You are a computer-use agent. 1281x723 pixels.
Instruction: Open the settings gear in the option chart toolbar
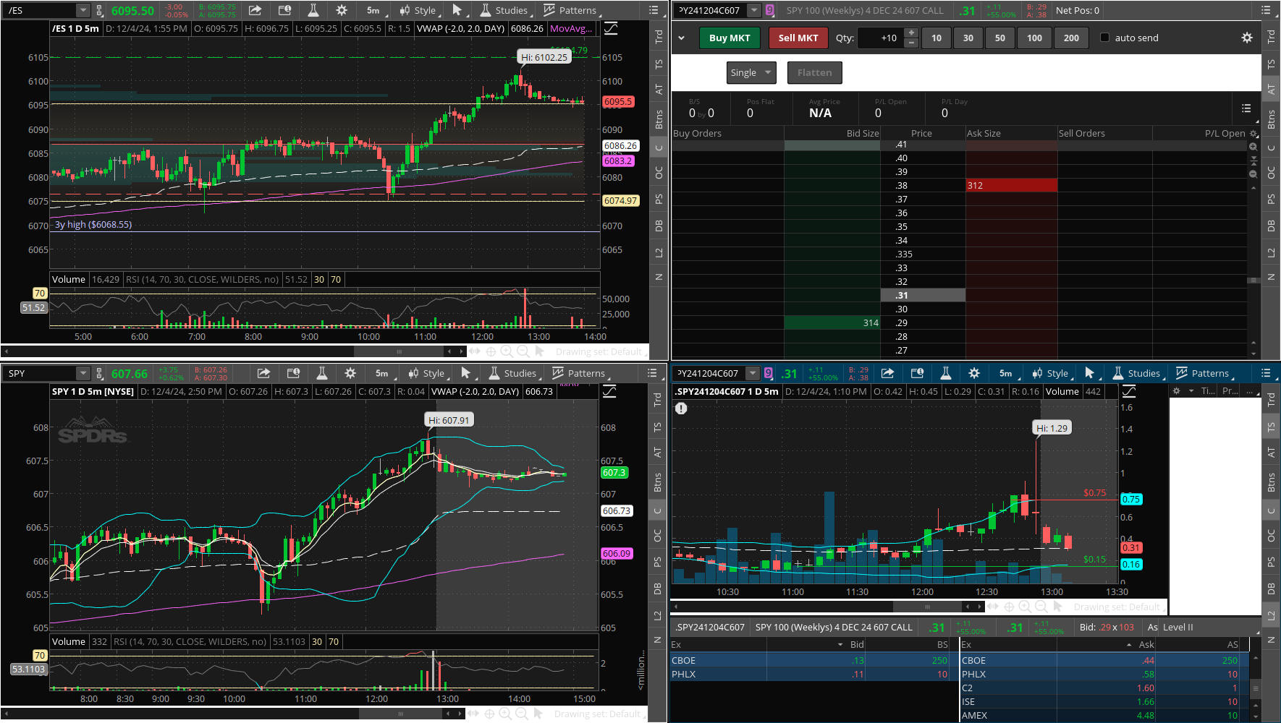[974, 373]
